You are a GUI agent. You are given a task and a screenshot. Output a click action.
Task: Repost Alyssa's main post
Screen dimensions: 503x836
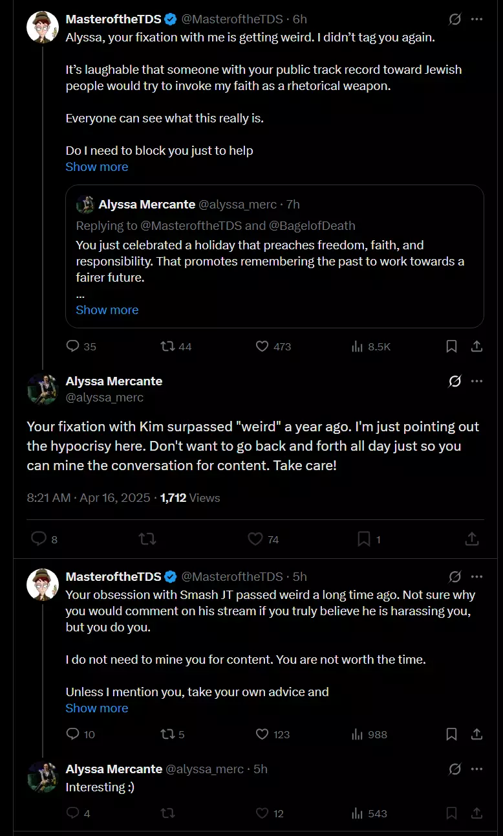pyautogui.click(x=147, y=539)
